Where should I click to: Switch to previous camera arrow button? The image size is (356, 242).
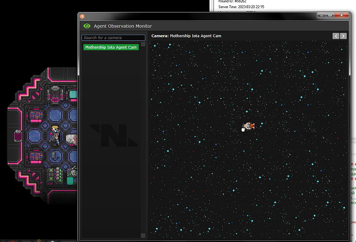(x=336, y=36)
